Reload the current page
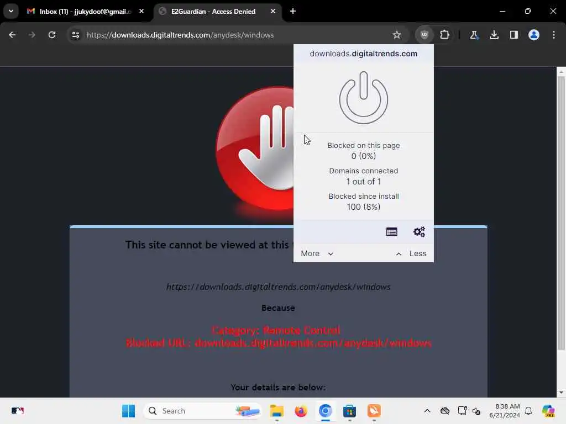The width and height of the screenshot is (566, 424). click(x=52, y=35)
